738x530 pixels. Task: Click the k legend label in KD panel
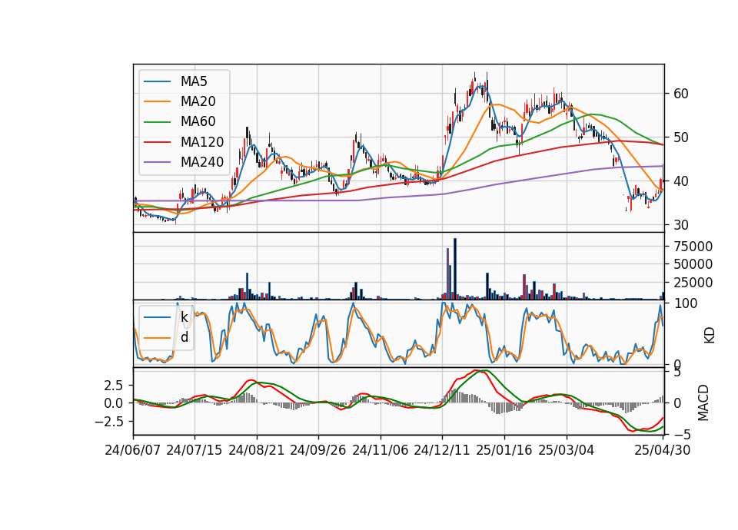tap(184, 317)
